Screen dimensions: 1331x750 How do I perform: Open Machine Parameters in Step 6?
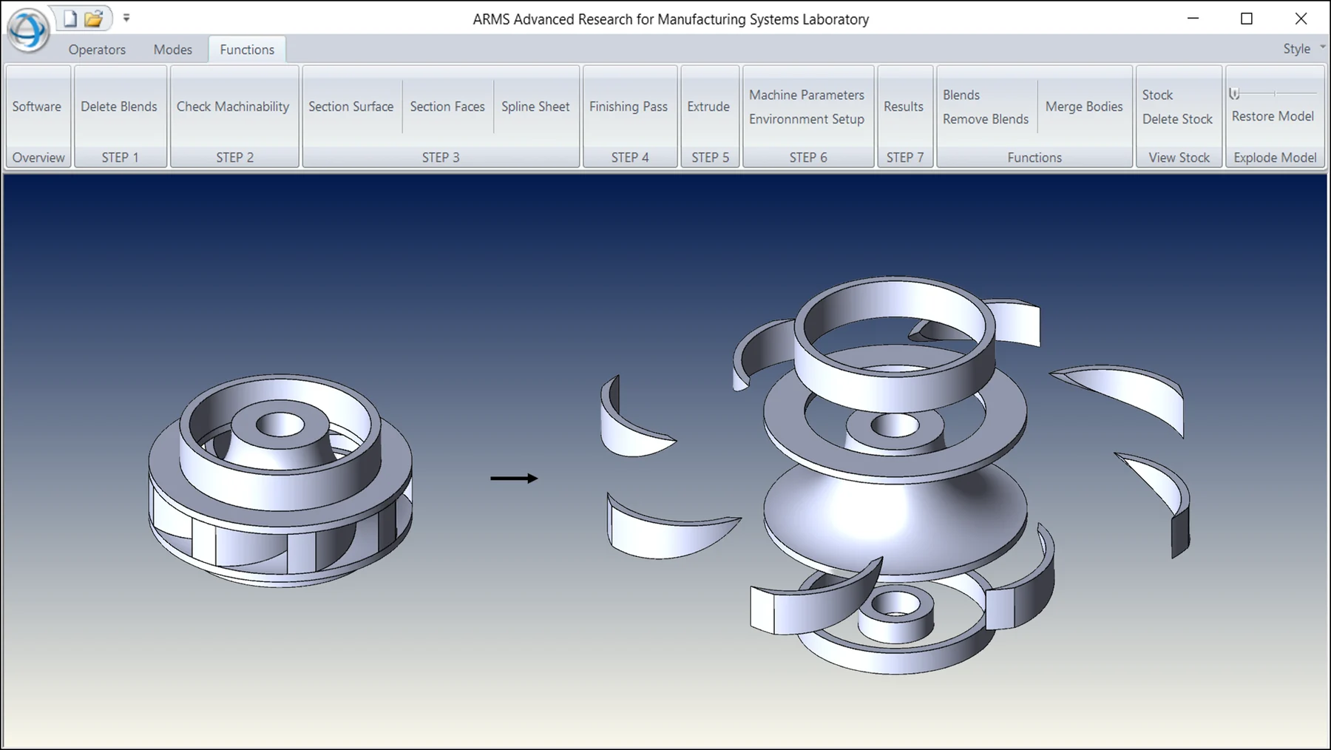807,95
